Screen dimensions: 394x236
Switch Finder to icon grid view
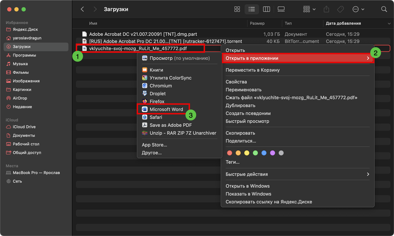click(x=237, y=9)
